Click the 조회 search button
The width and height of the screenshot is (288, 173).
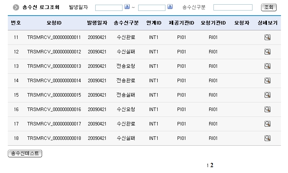pos(268,7)
